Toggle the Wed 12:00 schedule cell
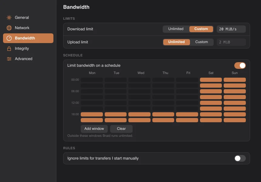The width and height of the screenshot is (261, 182). point(139,103)
